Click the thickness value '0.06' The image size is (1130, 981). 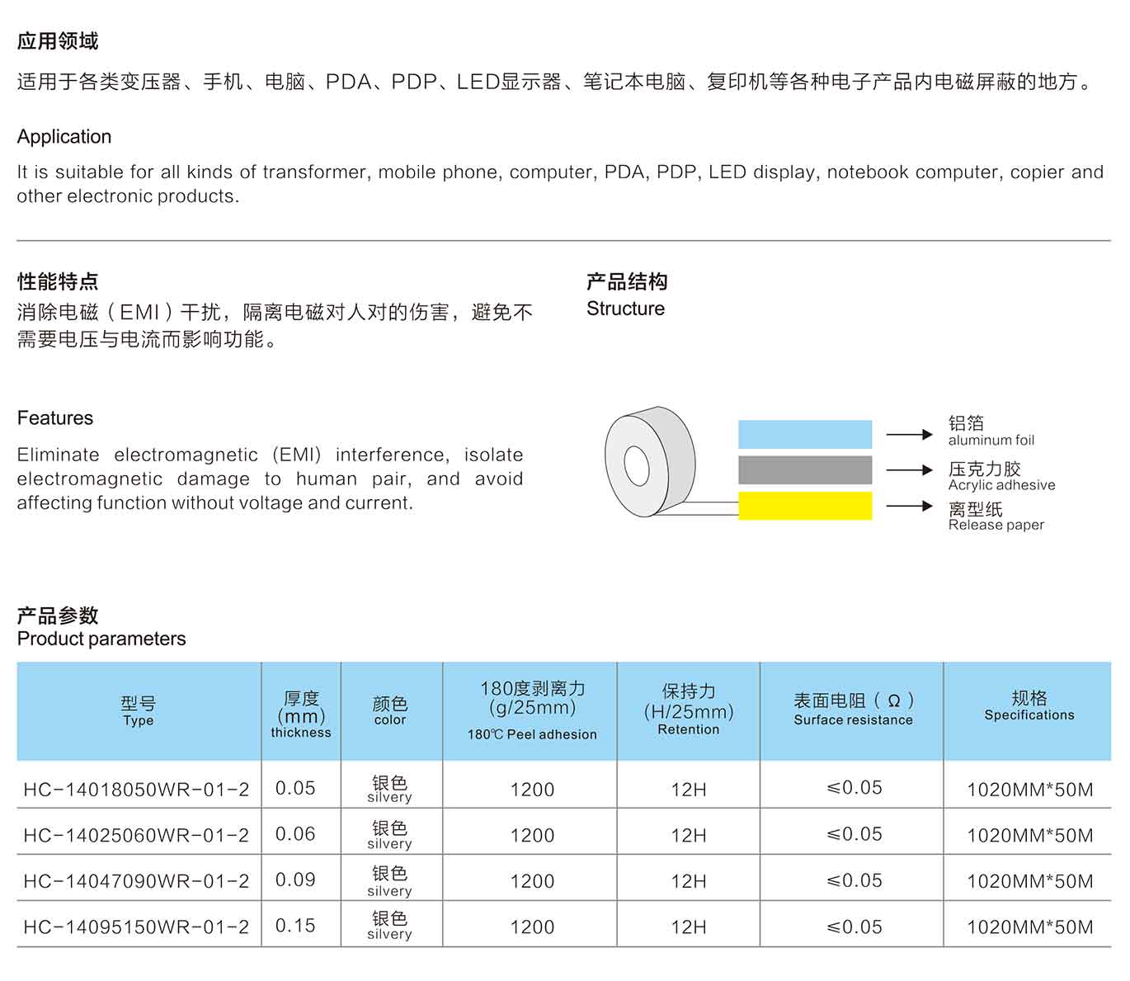295,834
